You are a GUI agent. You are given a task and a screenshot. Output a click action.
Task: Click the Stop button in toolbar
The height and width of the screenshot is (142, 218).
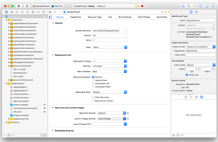click(27, 6)
